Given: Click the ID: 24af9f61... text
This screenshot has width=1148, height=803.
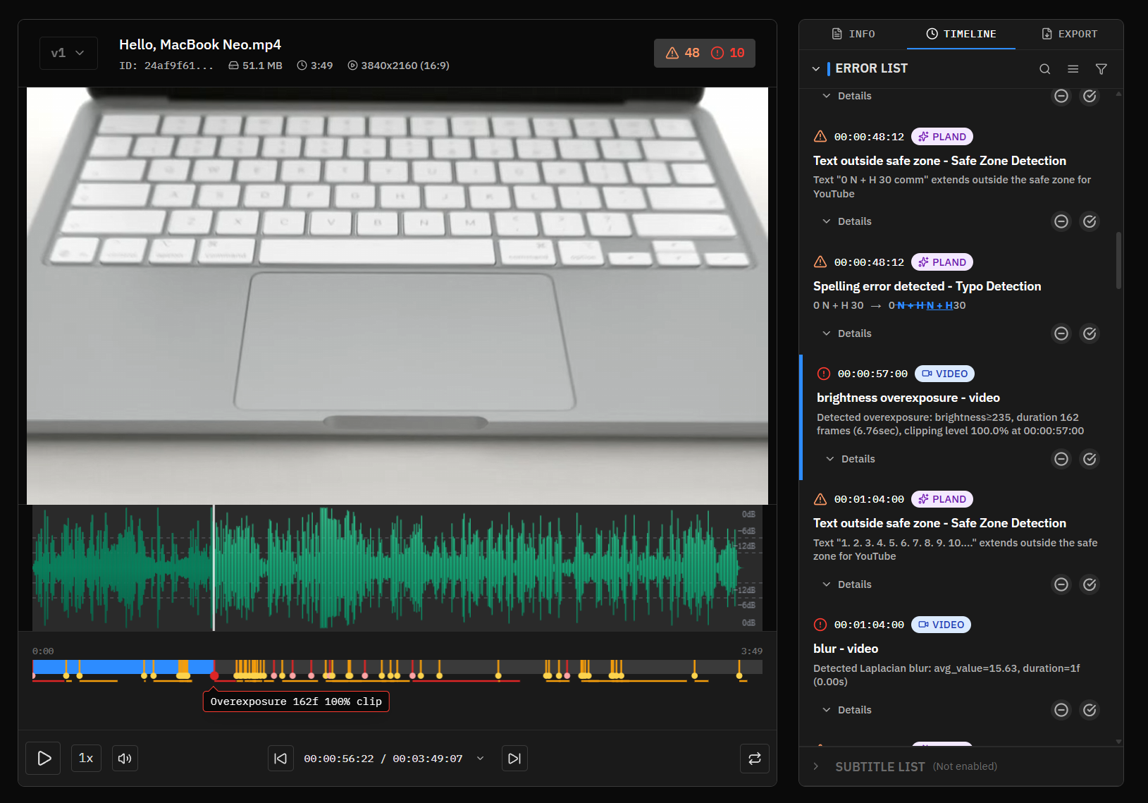Looking at the screenshot, I should coord(166,66).
